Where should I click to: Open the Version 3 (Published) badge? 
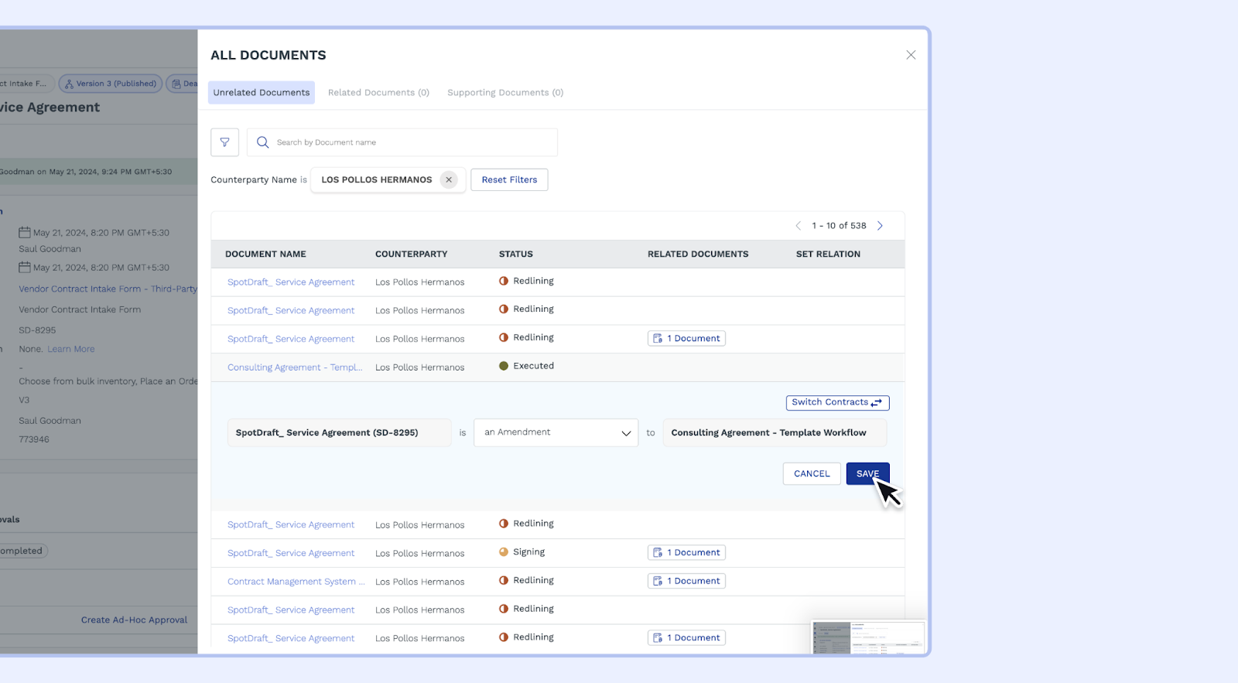coord(111,84)
